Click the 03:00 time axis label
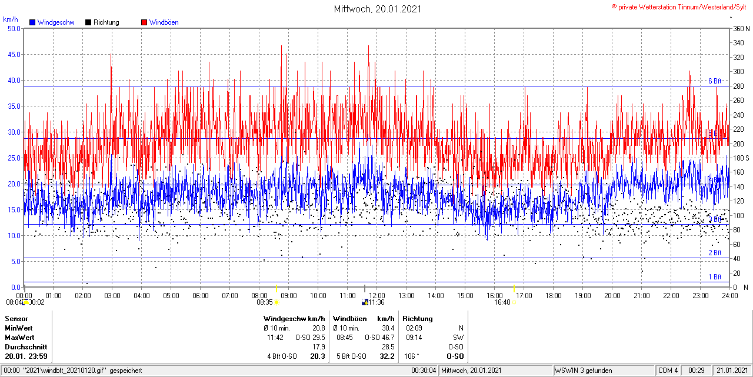This screenshot has height=377, width=753. point(112,295)
